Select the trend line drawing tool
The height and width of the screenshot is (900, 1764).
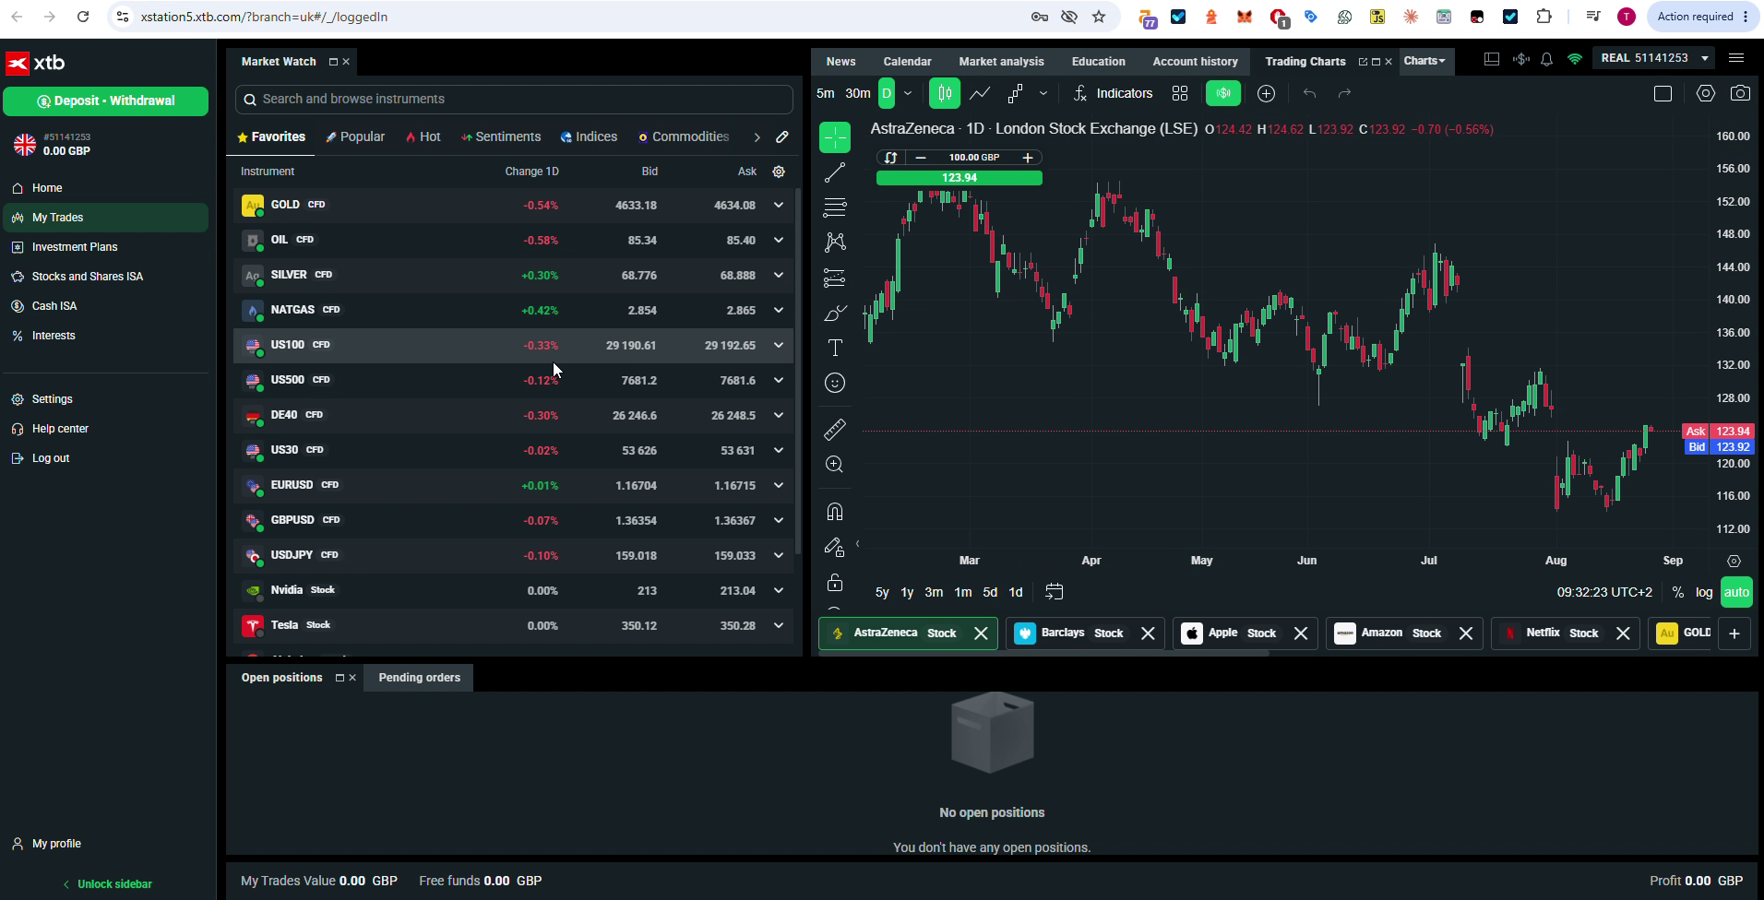point(835,172)
